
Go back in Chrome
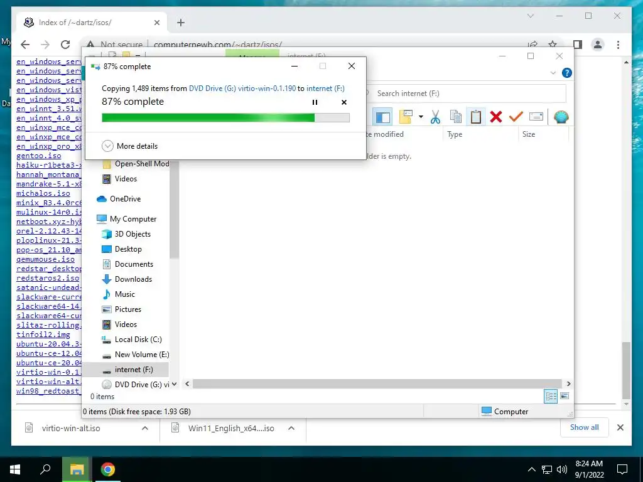pos(25,45)
